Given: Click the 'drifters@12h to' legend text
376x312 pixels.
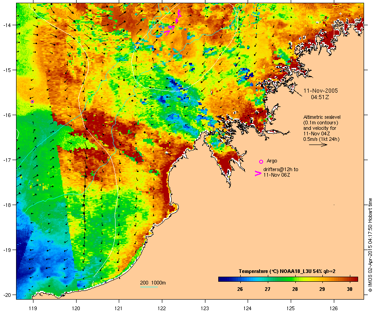Looking at the screenshot, I should (281, 169).
